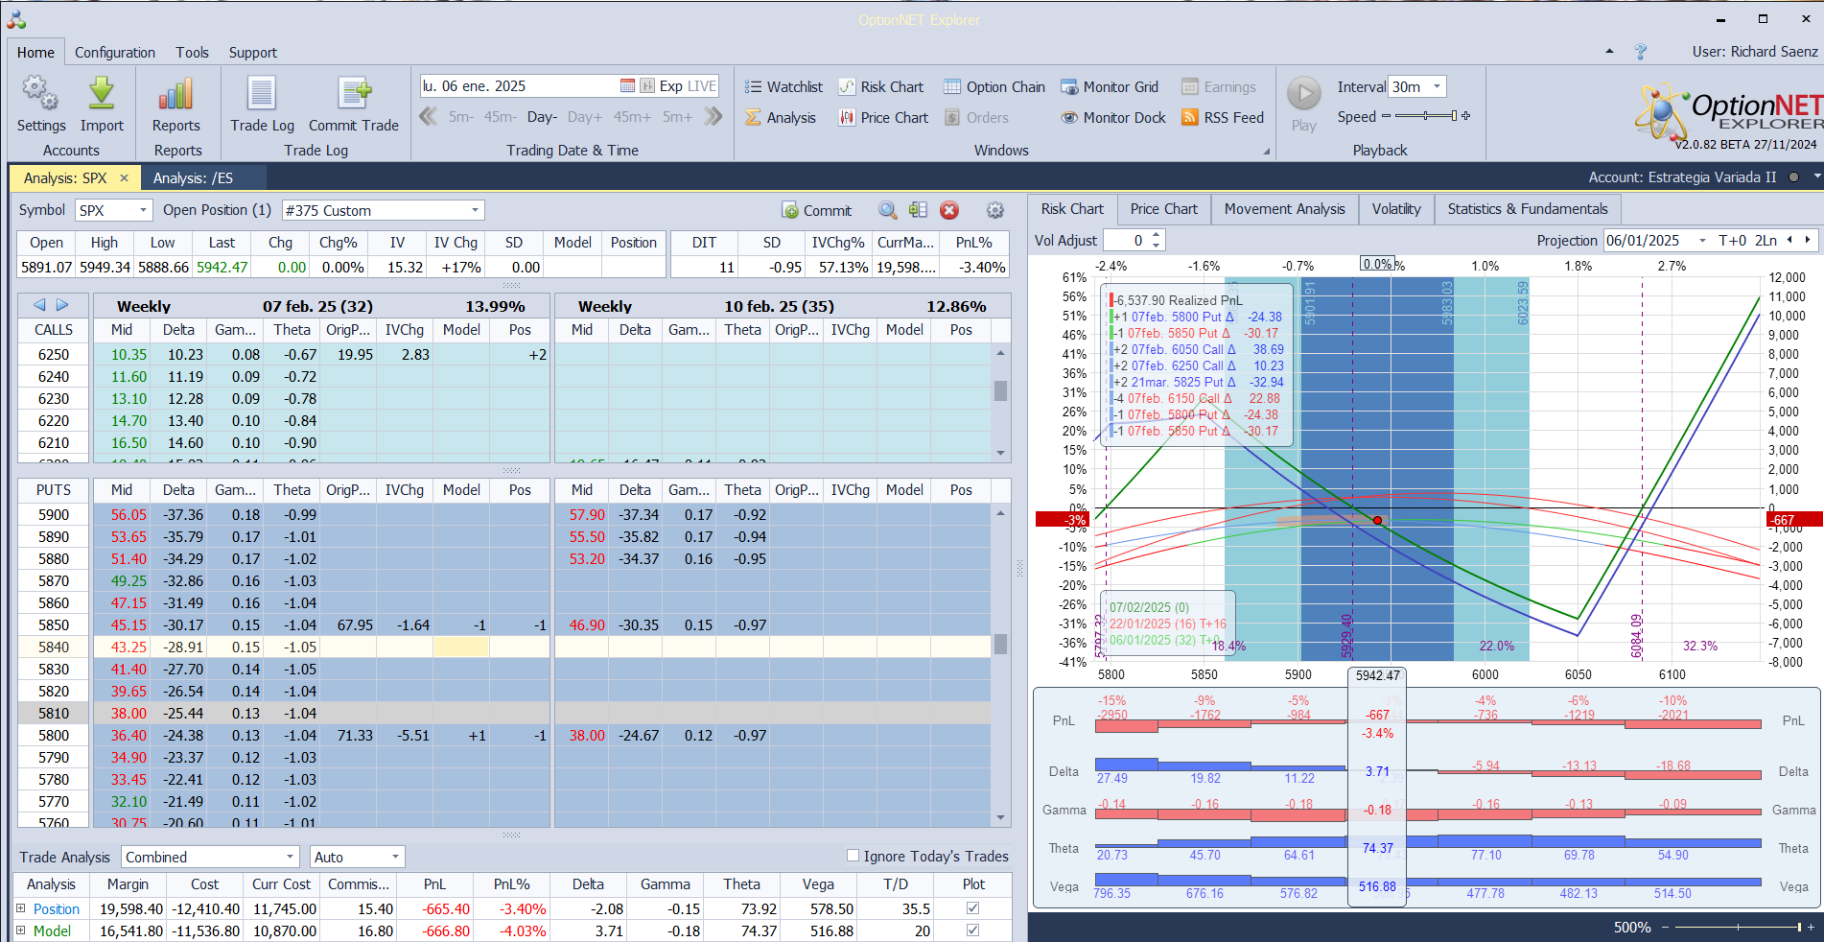Switch to the Analysis: /ES tab
1824x942 pixels.
point(193,177)
